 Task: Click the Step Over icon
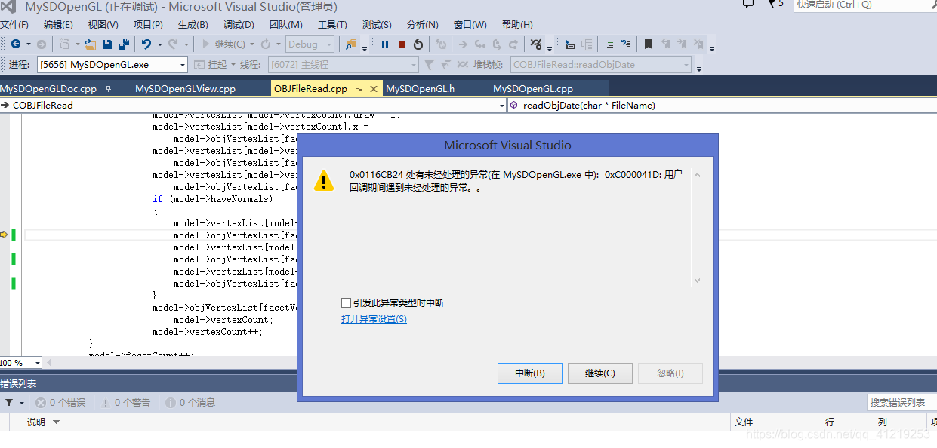(x=497, y=44)
